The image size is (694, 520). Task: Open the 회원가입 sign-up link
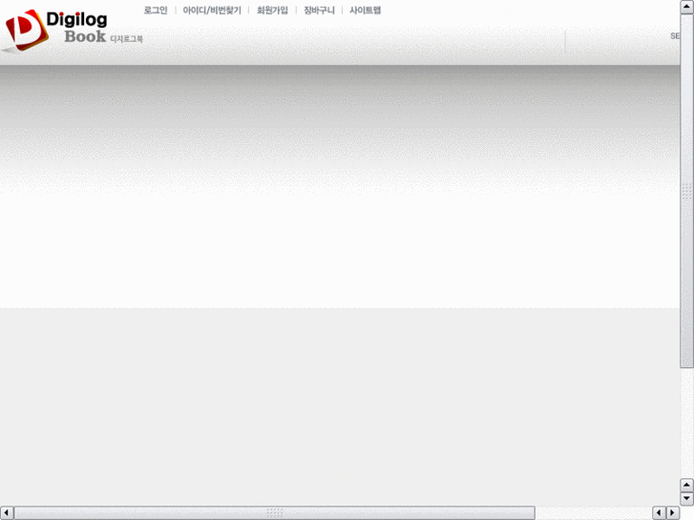[272, 10]
